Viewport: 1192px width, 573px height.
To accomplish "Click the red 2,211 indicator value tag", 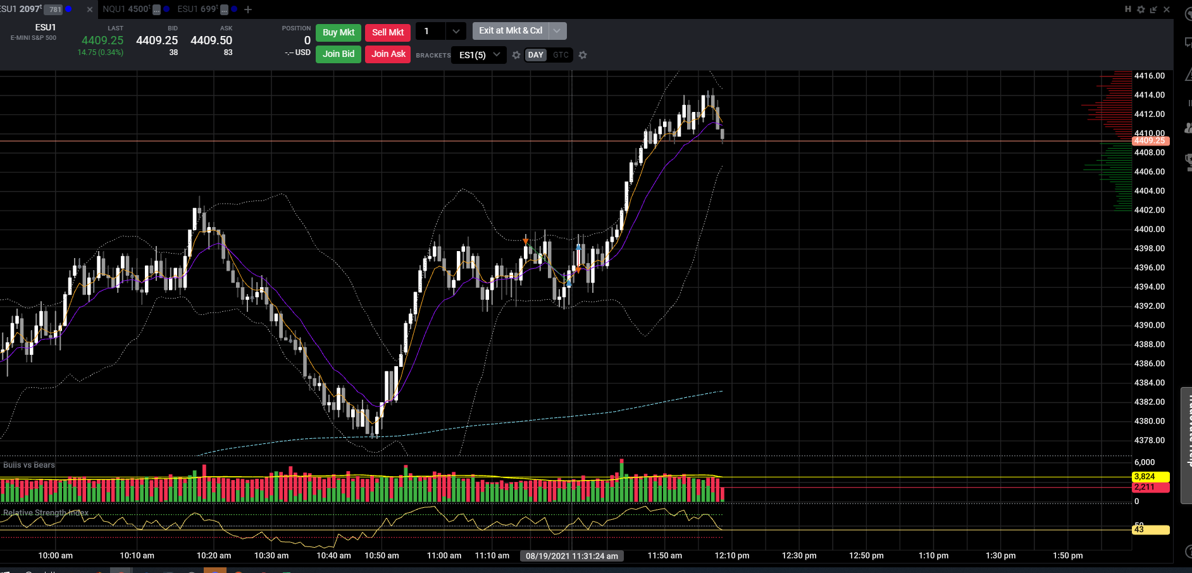I will click(x=1150, y=488).
